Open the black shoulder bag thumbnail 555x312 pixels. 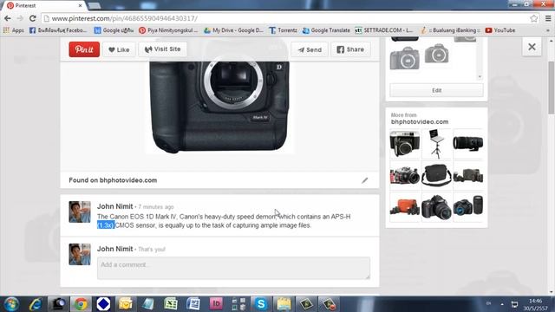tap(436, 175)
